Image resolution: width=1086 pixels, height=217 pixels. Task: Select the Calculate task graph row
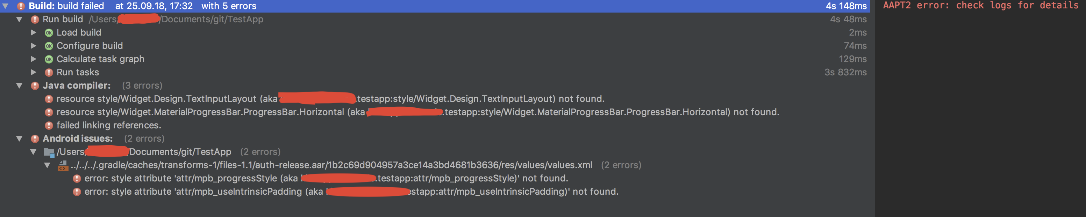click(x=100, y=59)
